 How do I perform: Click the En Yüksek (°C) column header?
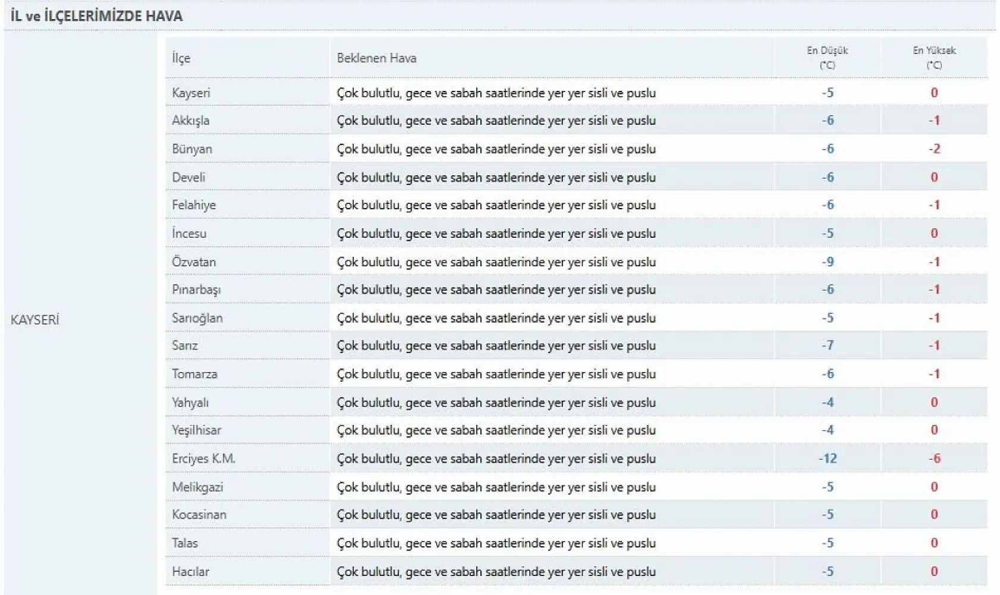(x=934, y=58)
